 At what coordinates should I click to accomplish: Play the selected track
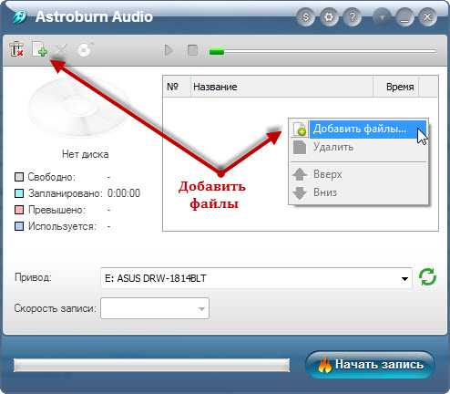[169, 50]
